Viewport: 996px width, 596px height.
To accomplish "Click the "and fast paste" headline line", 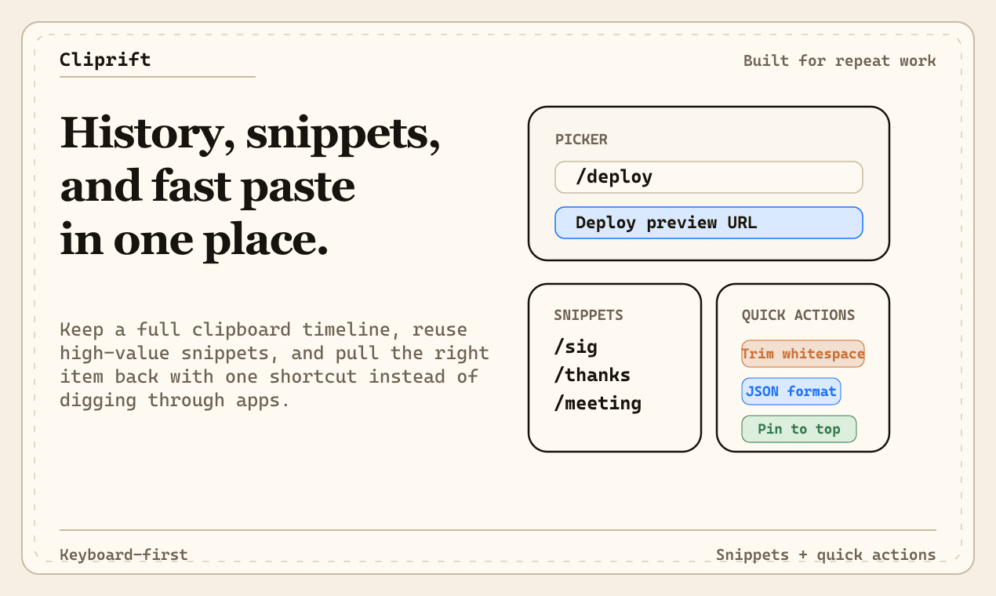I will tap(208, 188).
